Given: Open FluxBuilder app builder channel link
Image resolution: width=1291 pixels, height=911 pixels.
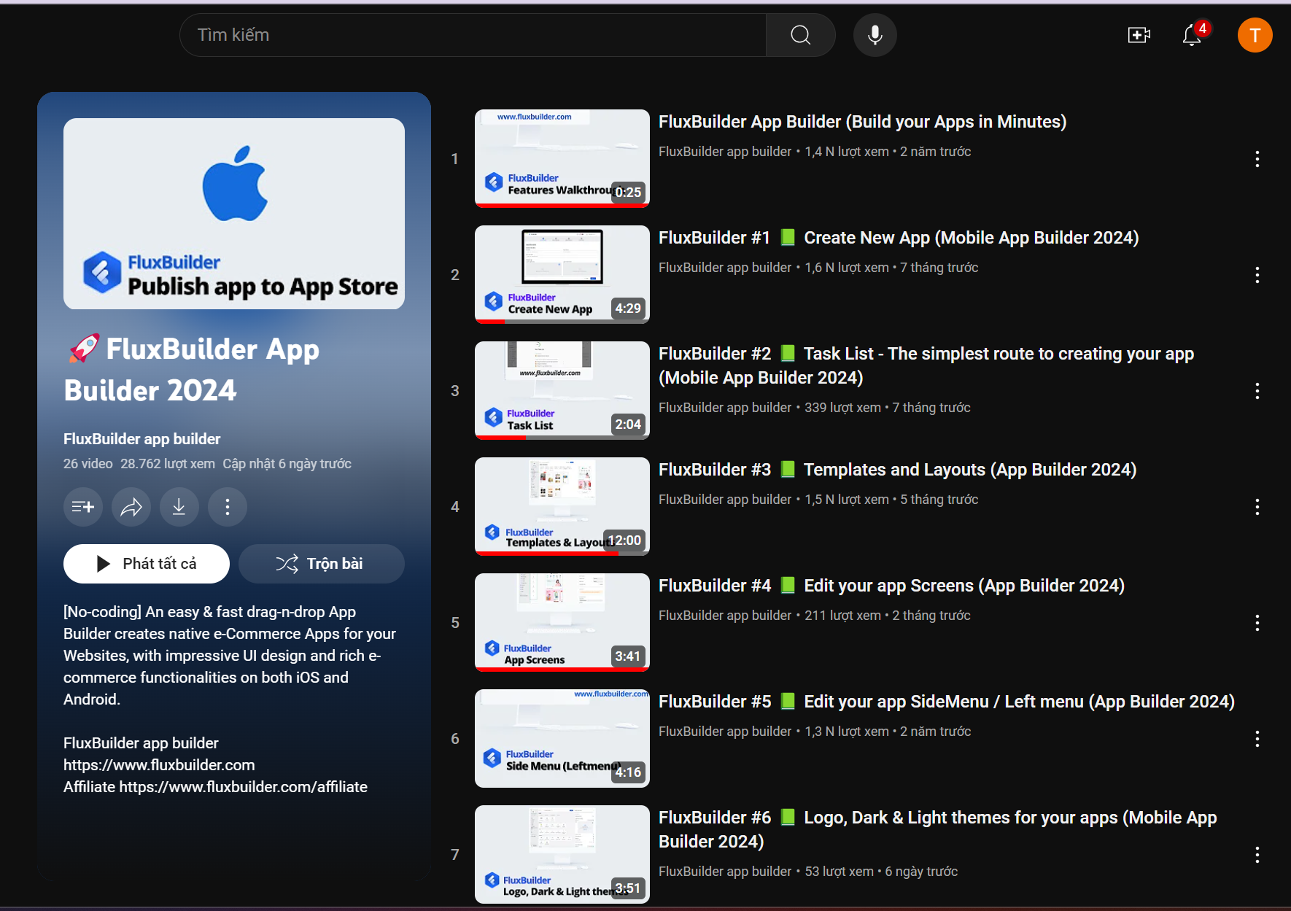Looking at the screenshot, I should (x=141, y=439).
